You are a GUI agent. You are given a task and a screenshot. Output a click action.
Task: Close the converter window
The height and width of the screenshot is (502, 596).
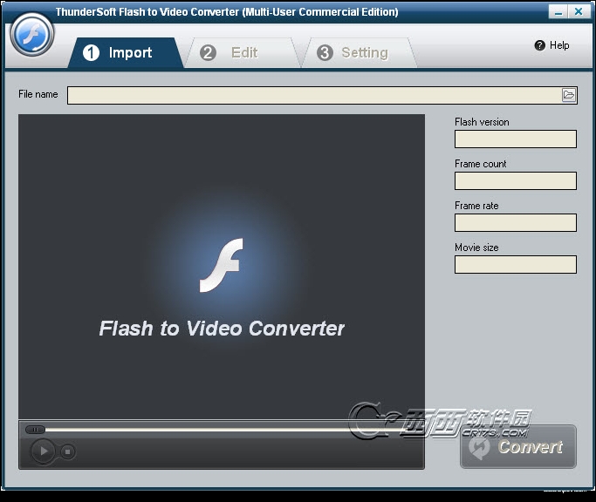point(579,12)
